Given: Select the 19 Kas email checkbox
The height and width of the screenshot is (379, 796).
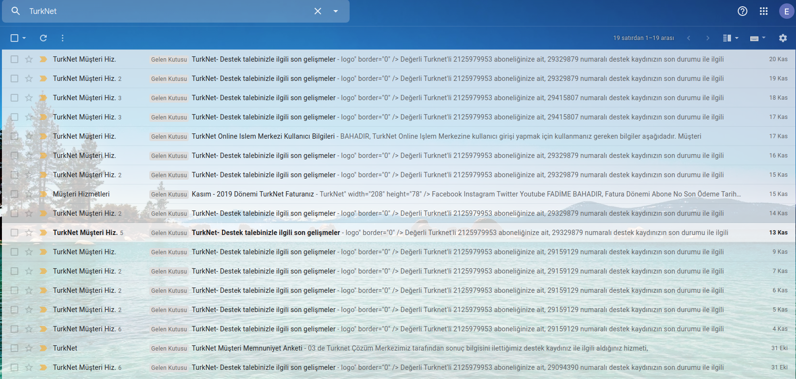Looking at the screenshot, I should click(14, 78).
